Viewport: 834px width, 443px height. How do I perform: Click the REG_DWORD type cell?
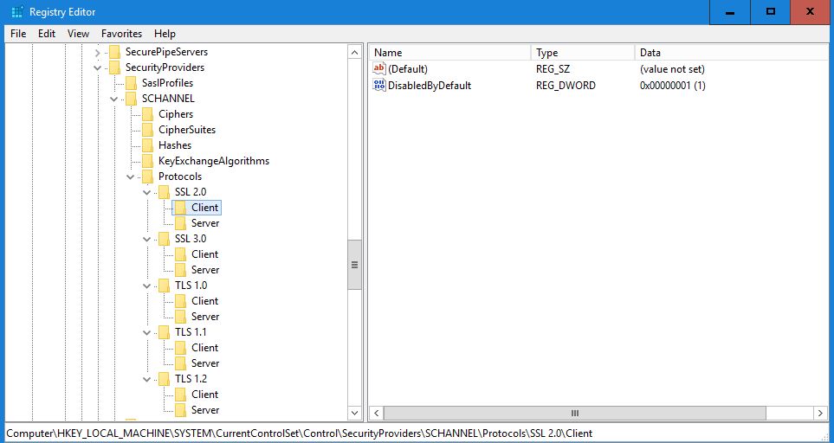click(x=566, y=86)
